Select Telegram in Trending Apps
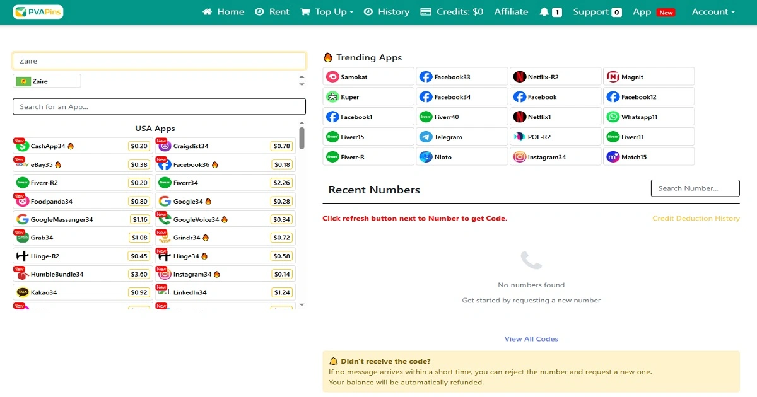 (x=462, y=137)
